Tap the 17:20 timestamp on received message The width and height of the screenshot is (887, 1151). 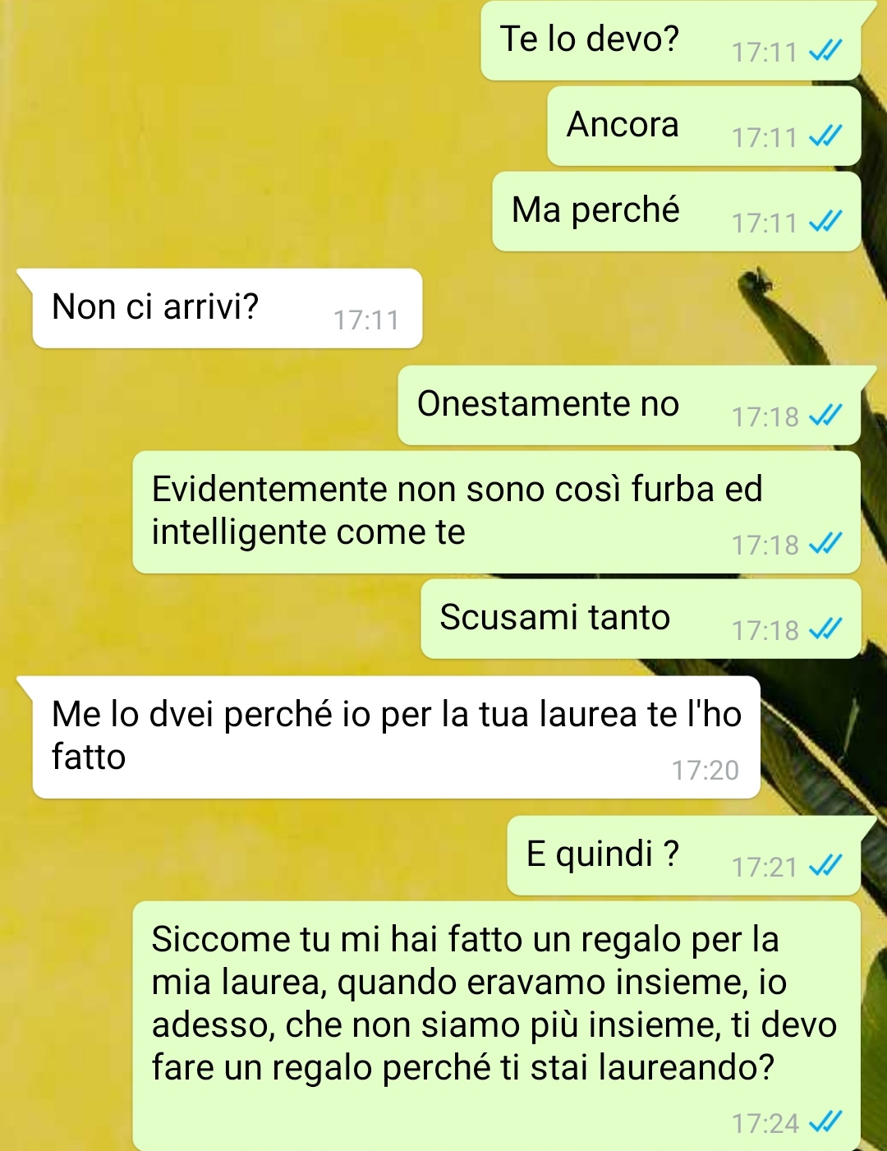click(705, 770)
